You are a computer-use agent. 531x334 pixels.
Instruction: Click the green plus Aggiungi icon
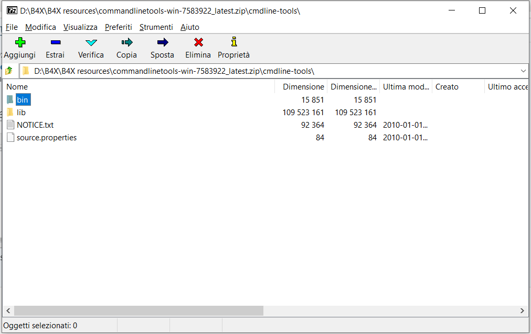[20, 42]
